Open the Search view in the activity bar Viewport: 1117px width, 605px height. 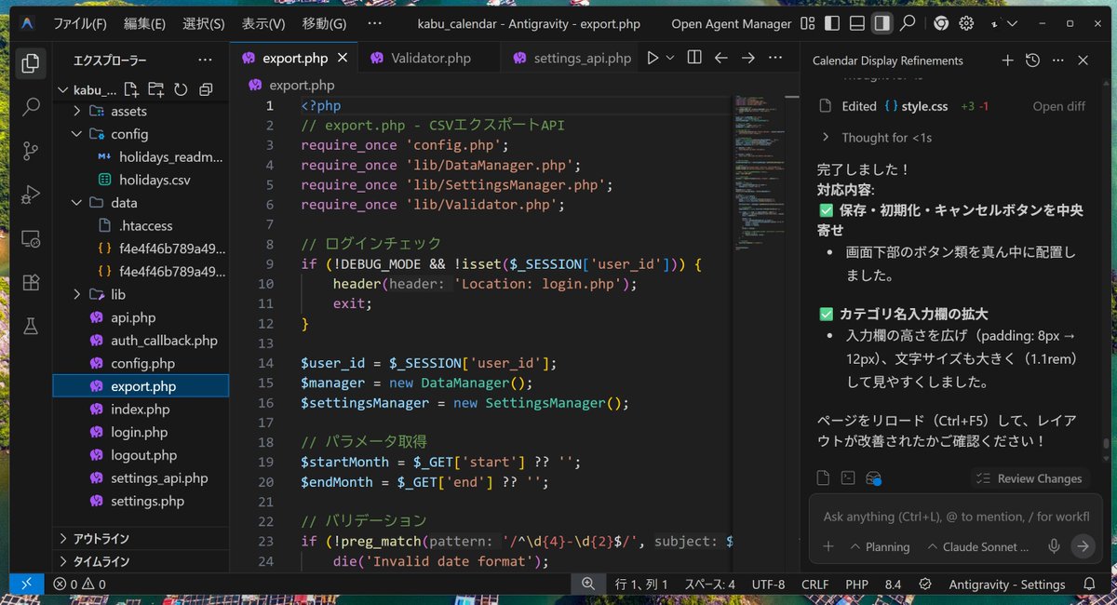(x=31, y=106)
